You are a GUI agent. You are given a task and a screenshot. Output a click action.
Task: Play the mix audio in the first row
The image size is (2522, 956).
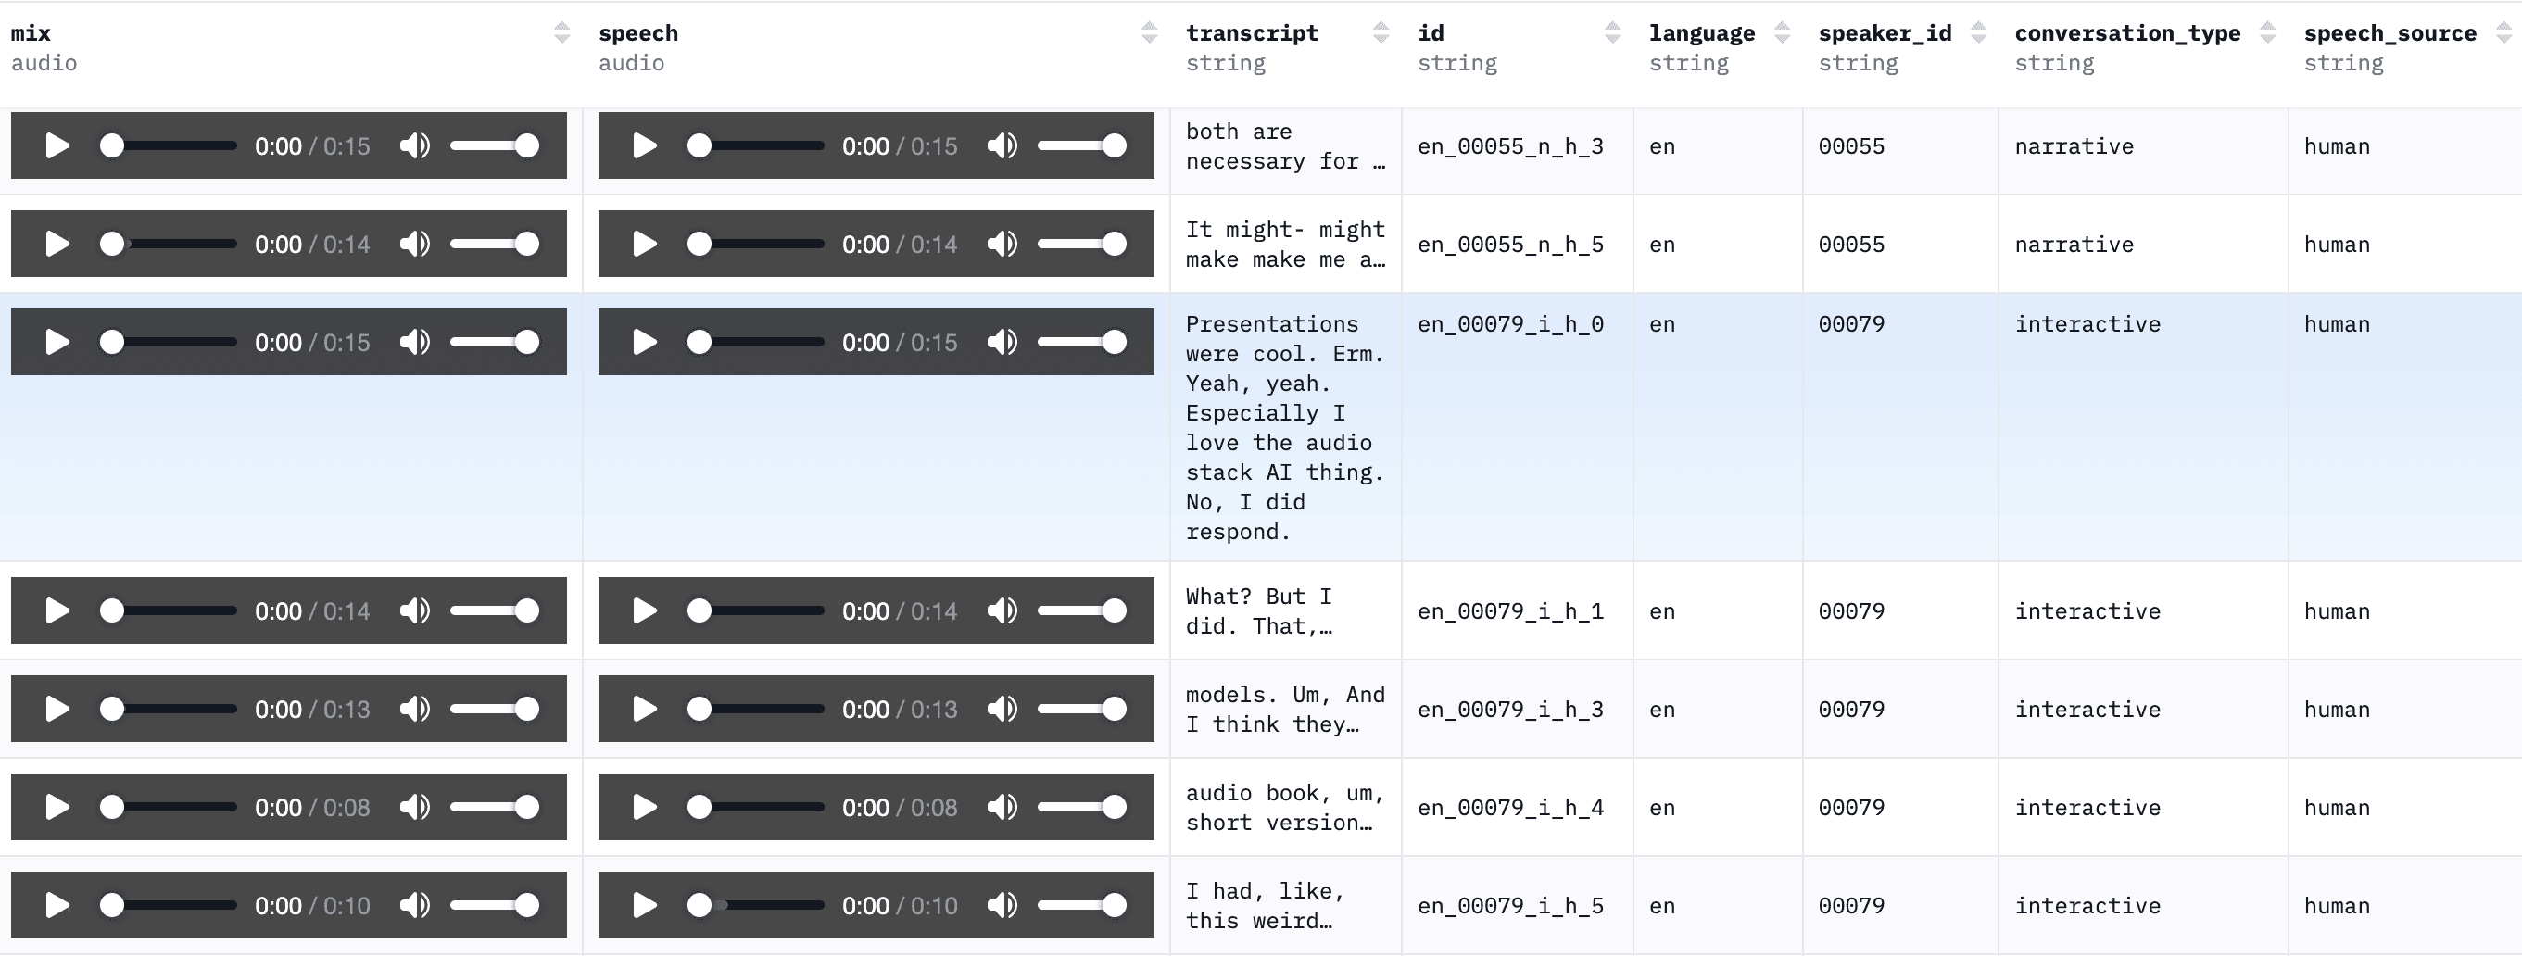(x=57, y=145)
